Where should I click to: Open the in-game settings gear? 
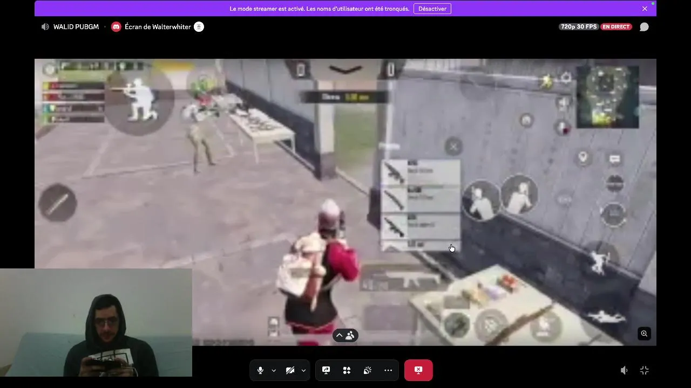tap(566, 78)
